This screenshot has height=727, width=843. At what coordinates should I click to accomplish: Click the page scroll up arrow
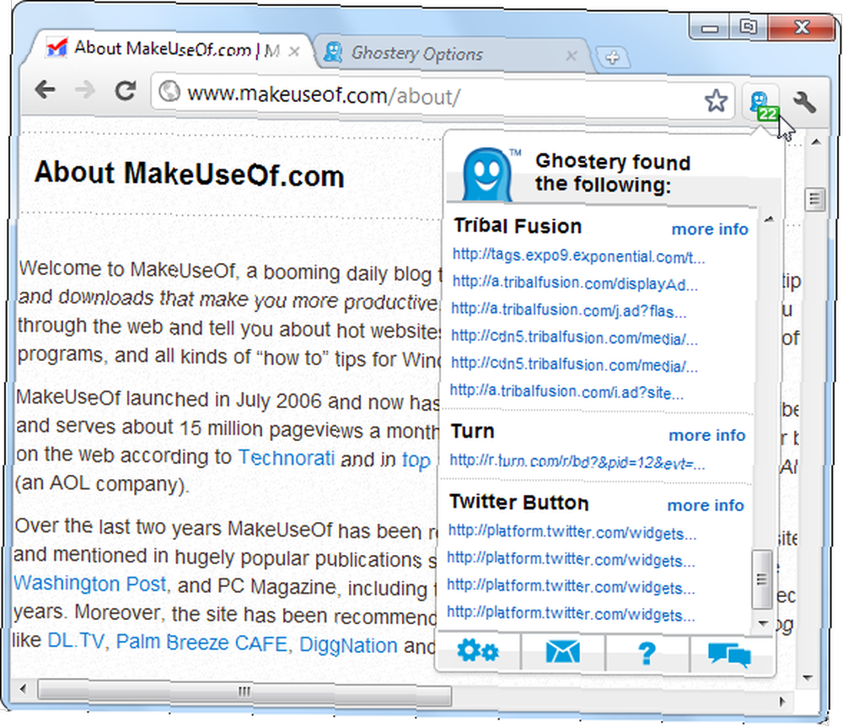coord(816,142)
